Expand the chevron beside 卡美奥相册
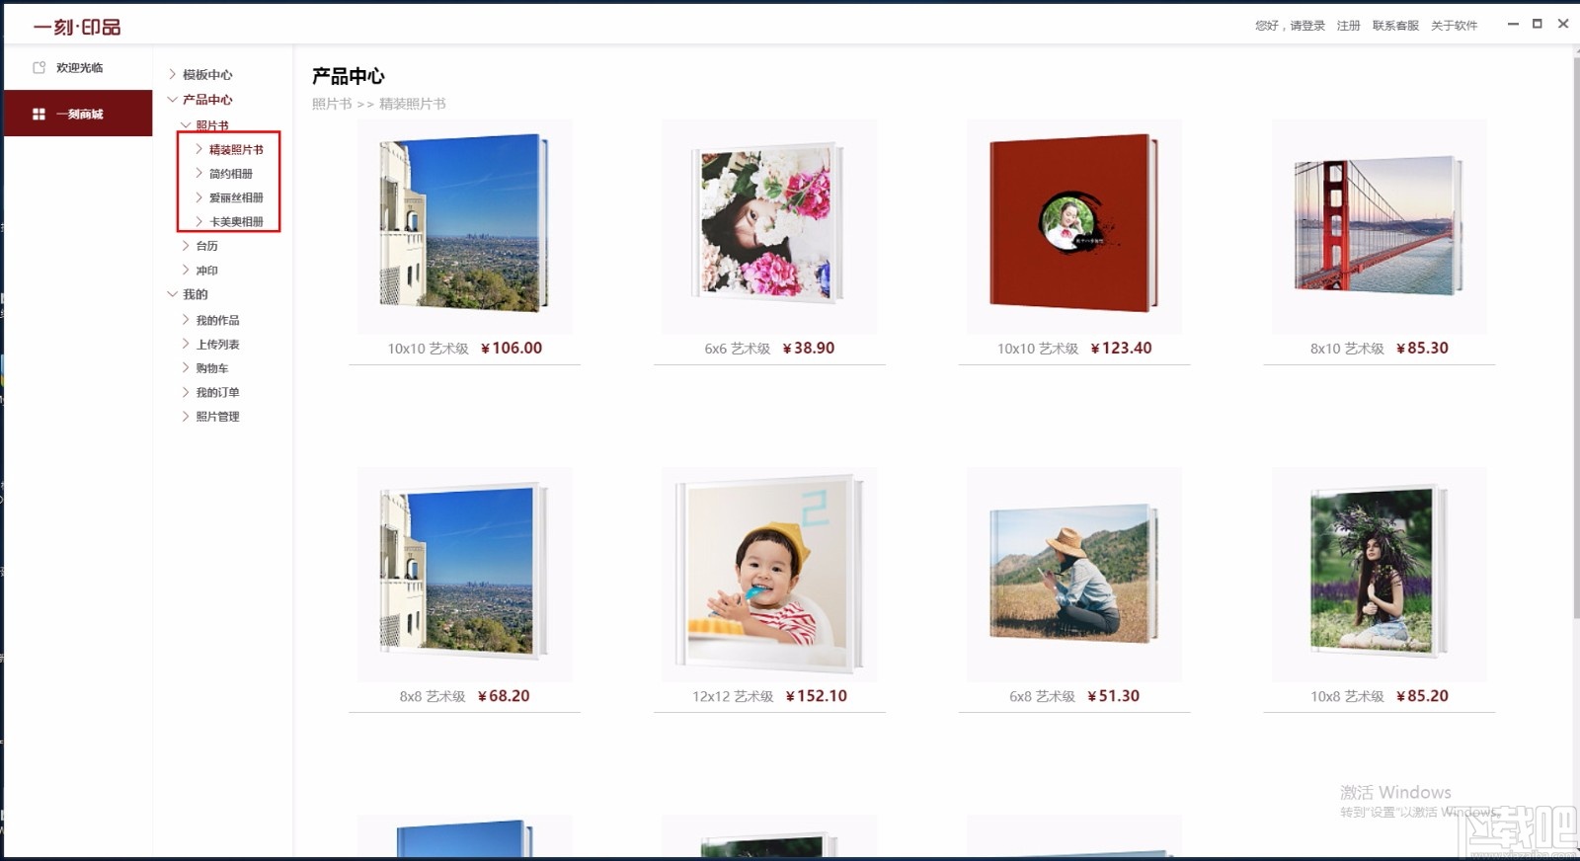The height and width of the screenshot is (861, 1580). 198,221
